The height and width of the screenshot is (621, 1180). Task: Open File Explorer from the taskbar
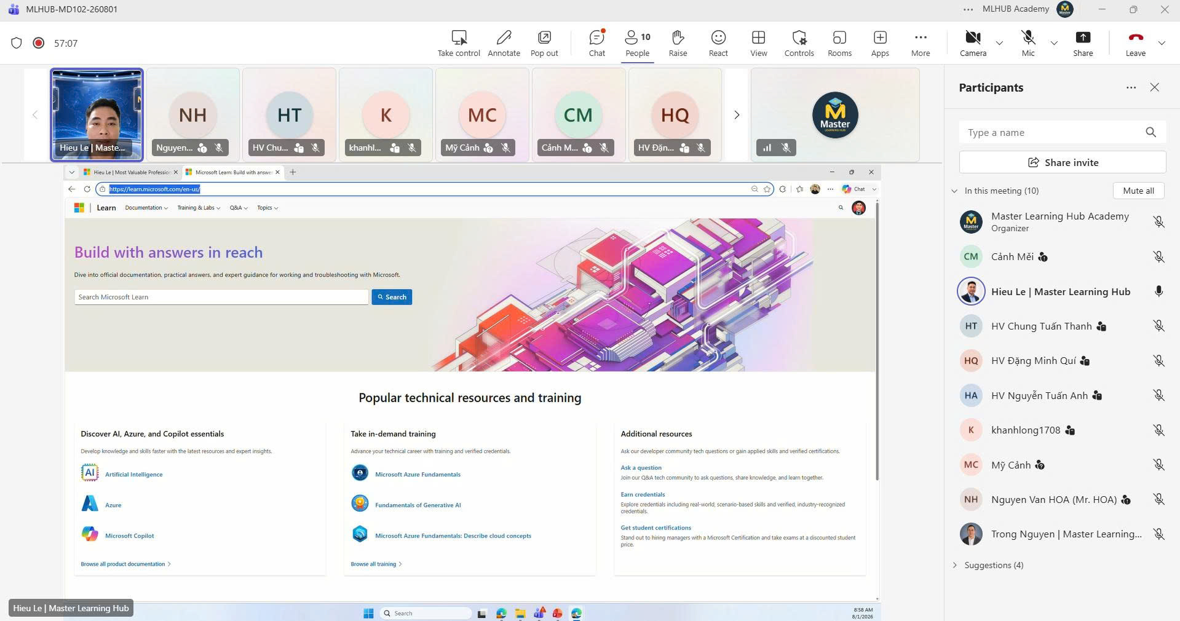click(520, 613)
